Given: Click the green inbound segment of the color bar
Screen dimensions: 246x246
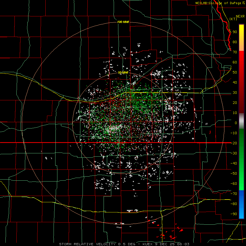Looking at the screenshot, I should pyautogui.click(x=241, y=159).
